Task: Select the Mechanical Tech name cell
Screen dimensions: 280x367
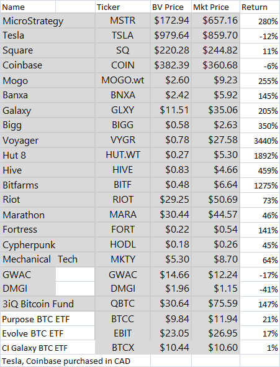Action: [48, 259]
